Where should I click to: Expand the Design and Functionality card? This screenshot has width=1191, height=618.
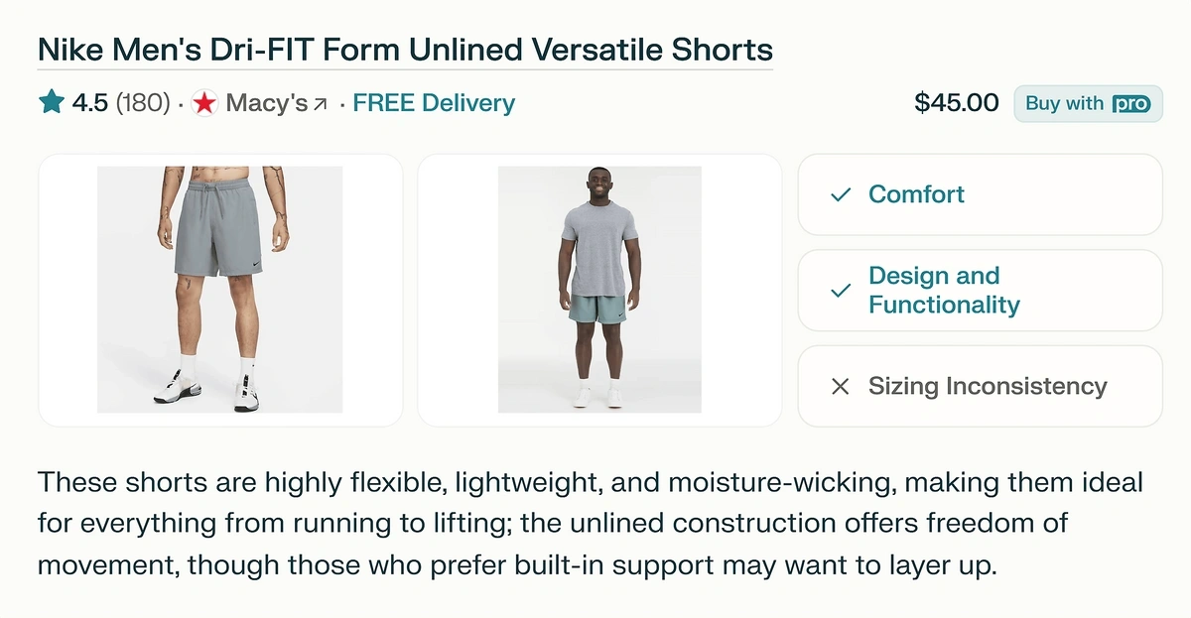[x=980, y=290]
